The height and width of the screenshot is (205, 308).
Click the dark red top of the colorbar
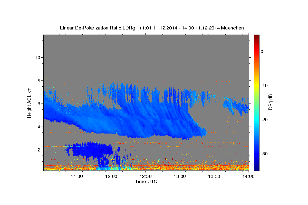[x=257, y=37]
